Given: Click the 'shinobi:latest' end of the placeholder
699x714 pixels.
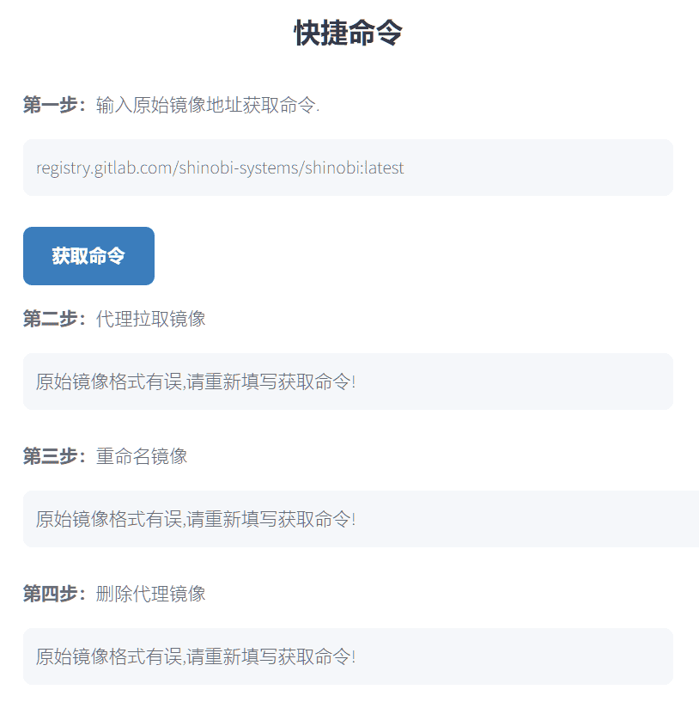Looking at the screenshot, I should 354,168.
